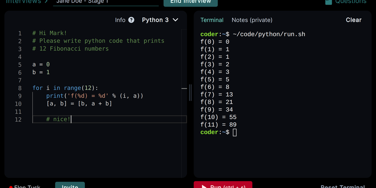Click the Invite button

point(70,185)
